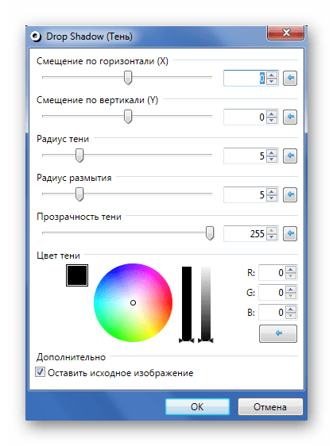Image resolution: width=333 pixels, height=446 pixels.
Task: Decrease Прозрачность тени with spinner down arrow
Action: click(272, 237)
